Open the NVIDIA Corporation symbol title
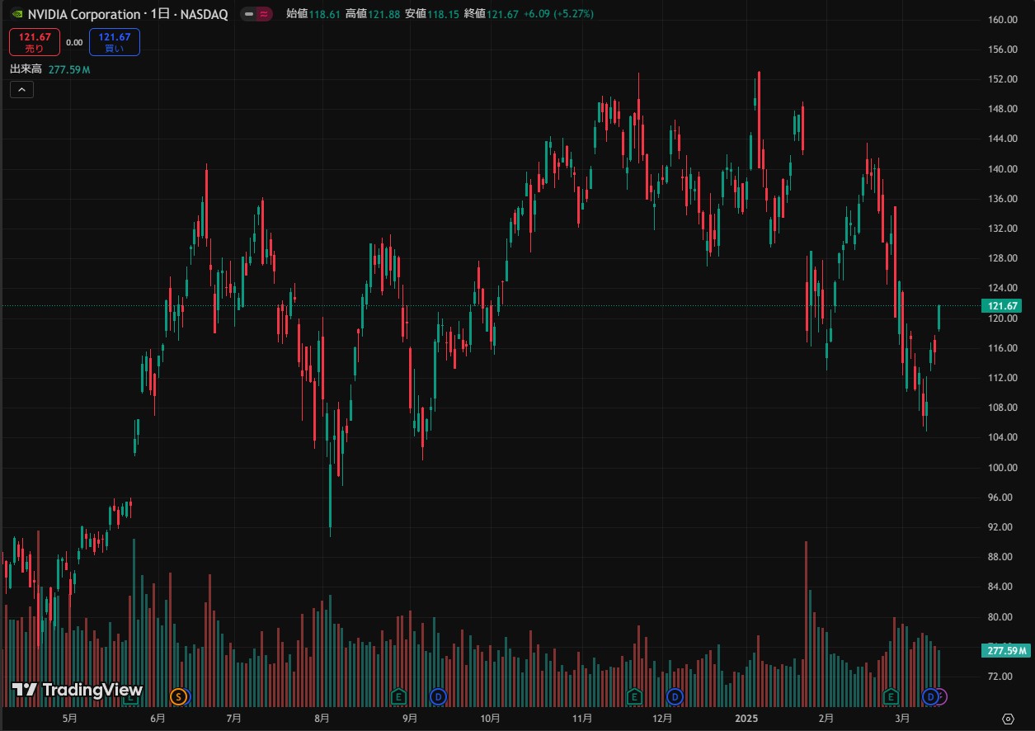 click(x=128, y=14)
